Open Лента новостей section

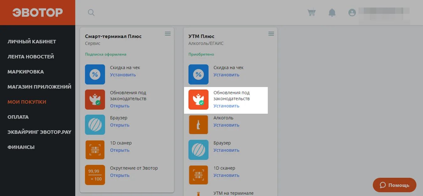click(31, 57)
